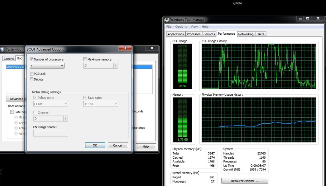Open the Options menu in Task Manager
Viewport: 326px width, 186px height.
181,27
